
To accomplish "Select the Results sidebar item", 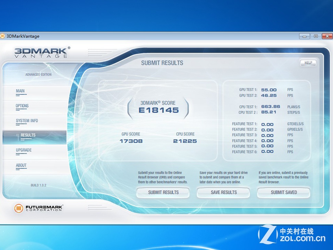I will 28,135.
